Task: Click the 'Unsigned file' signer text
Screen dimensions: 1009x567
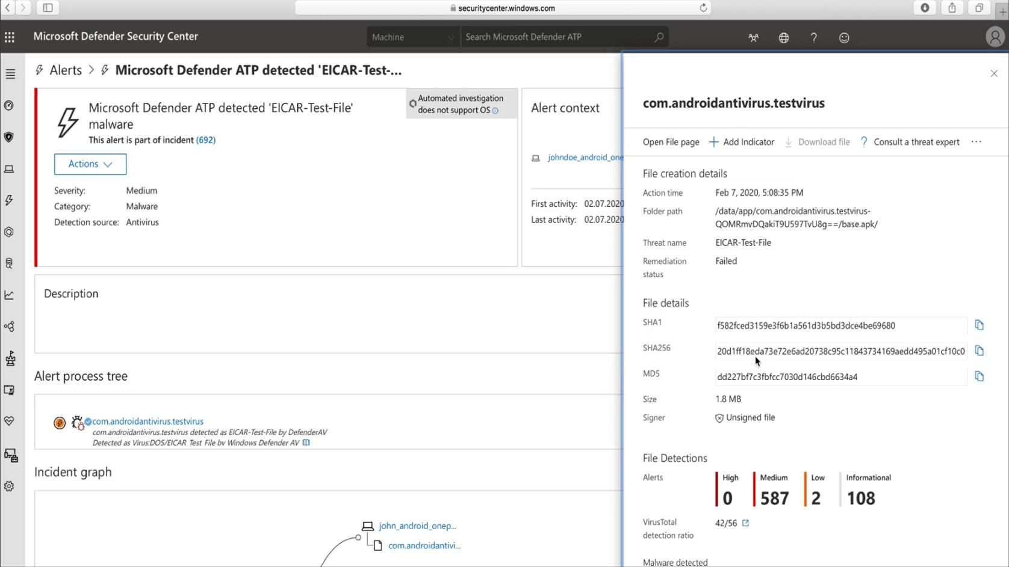Action: click(750, 417)
